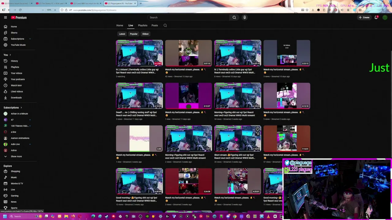The image size is (392, 220).
Task: Open YouTube Music in the sidebar
Action: [18, 45]
